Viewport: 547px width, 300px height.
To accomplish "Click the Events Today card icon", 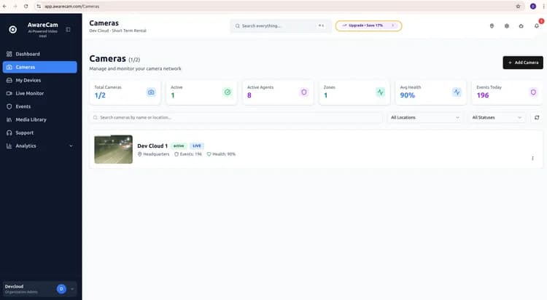I will click(533, 92).
